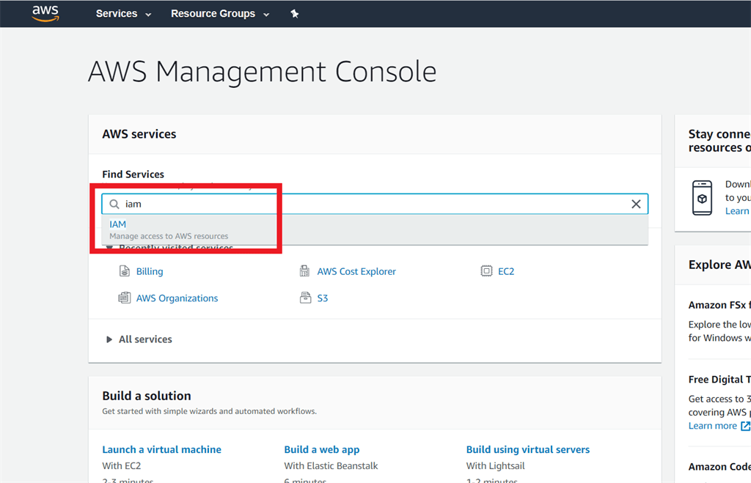Open the Resource Groups dropdown
The height and width of the screenshot is (483, 751).
coord(219,14)
